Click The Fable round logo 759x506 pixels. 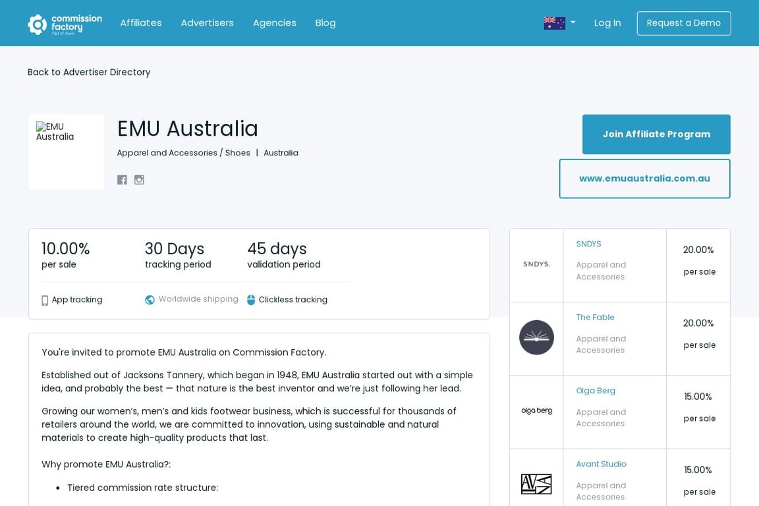536,337
